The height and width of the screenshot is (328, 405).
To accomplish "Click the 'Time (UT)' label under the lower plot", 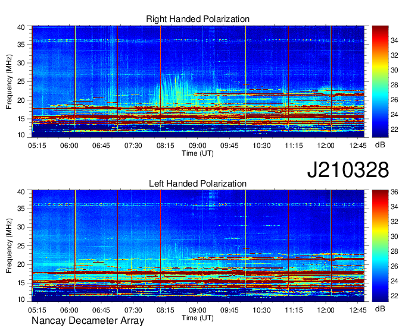I will [x=198, y=318].
